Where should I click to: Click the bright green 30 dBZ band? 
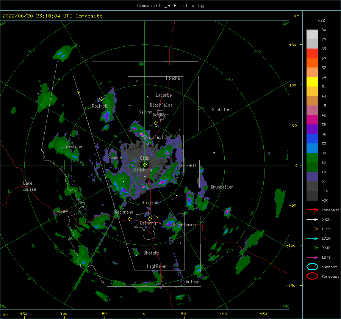[x=312, y=158]
